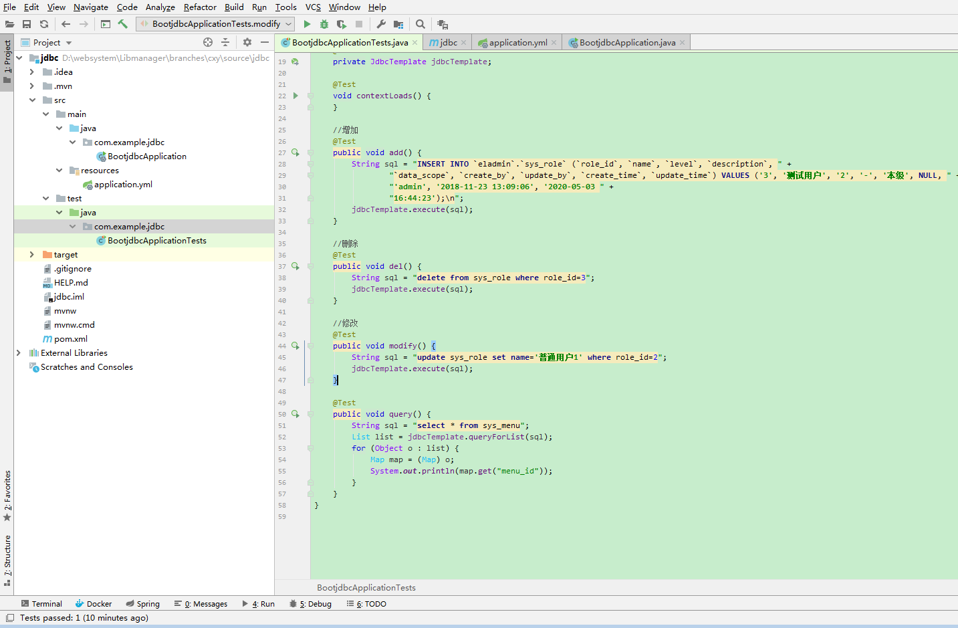
Task: Collapse All in the Project panel toolbar
Action: click(x=226, y=42)
